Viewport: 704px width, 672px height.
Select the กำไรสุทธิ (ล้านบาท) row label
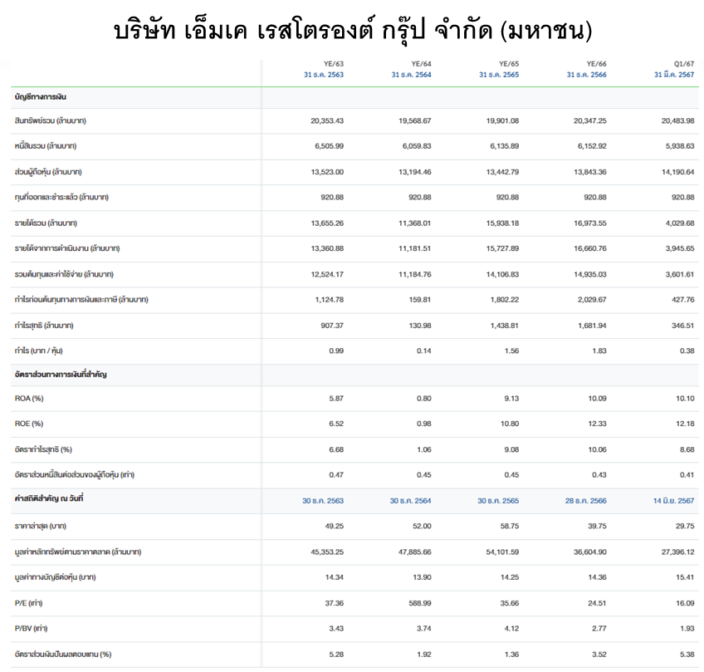pos(44,326)
